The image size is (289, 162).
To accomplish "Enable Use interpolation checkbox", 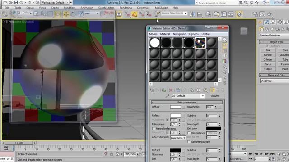I will pos(189,142).
